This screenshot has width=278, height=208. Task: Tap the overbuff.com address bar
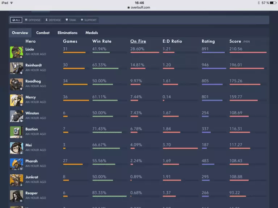[139, 8]
